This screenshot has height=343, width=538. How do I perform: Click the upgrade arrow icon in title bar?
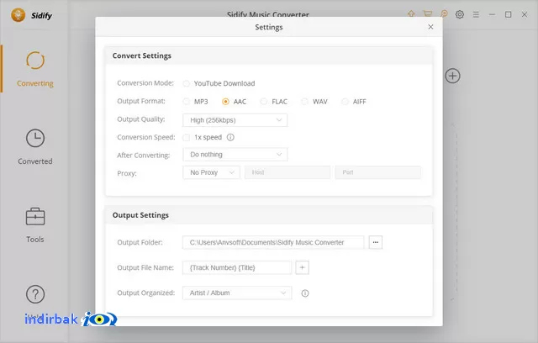411,14
